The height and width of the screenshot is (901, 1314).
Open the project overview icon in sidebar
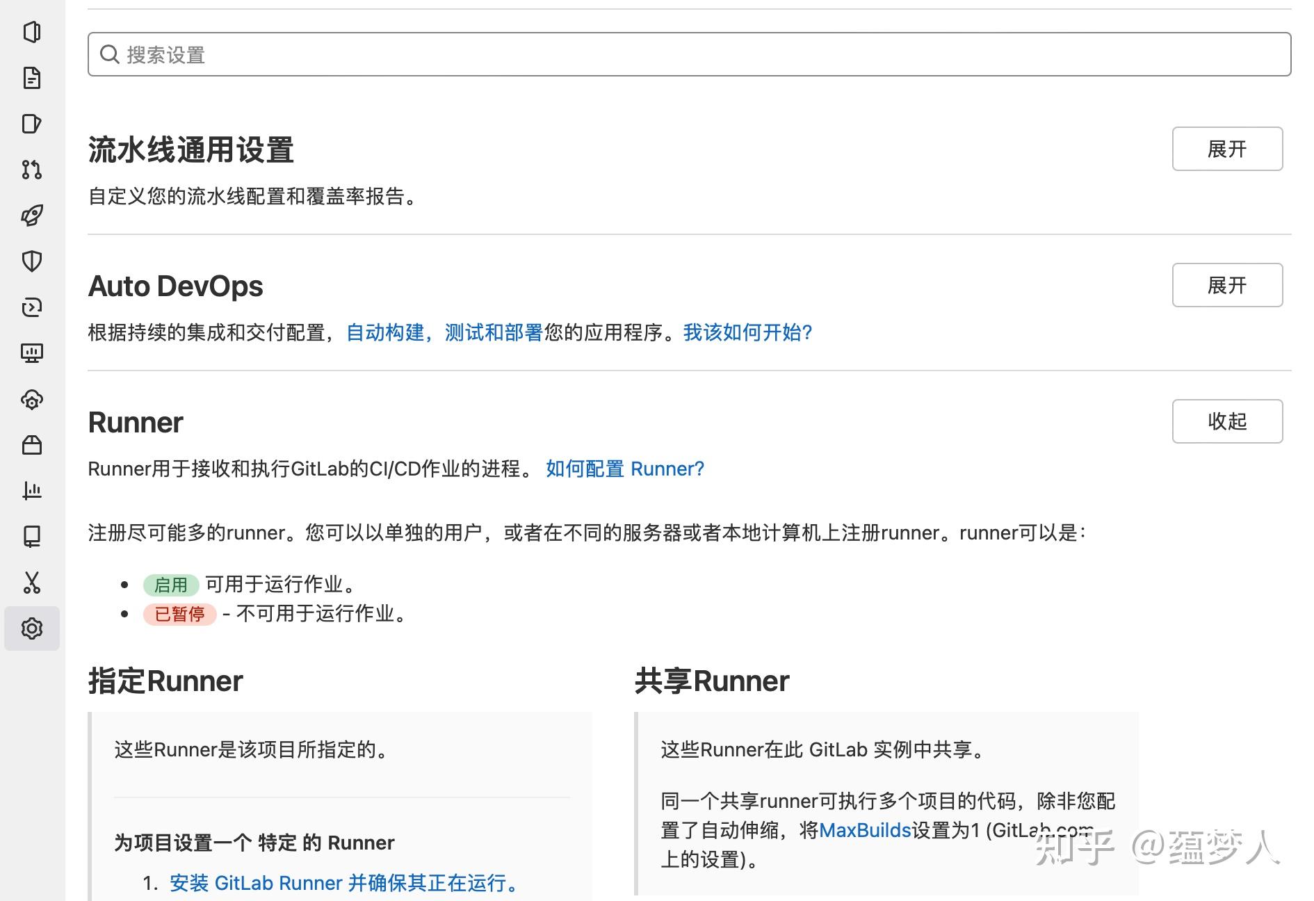click(x=32, y=33)
